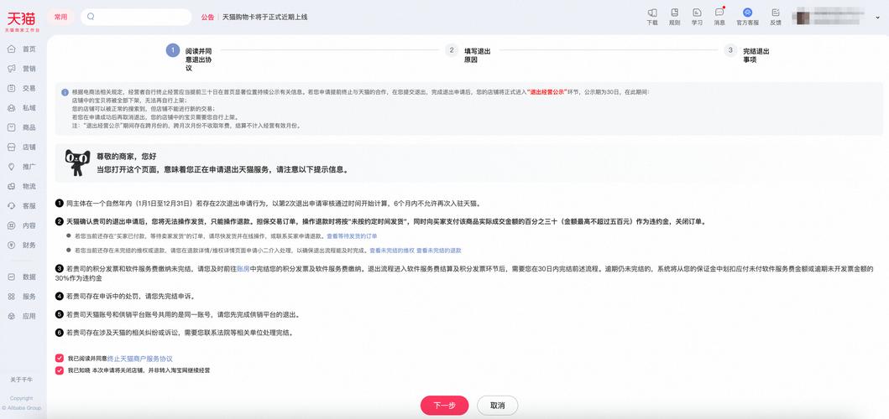Click the Tmall cat mascot image
The image size is (889, 419).
(77, 163)
